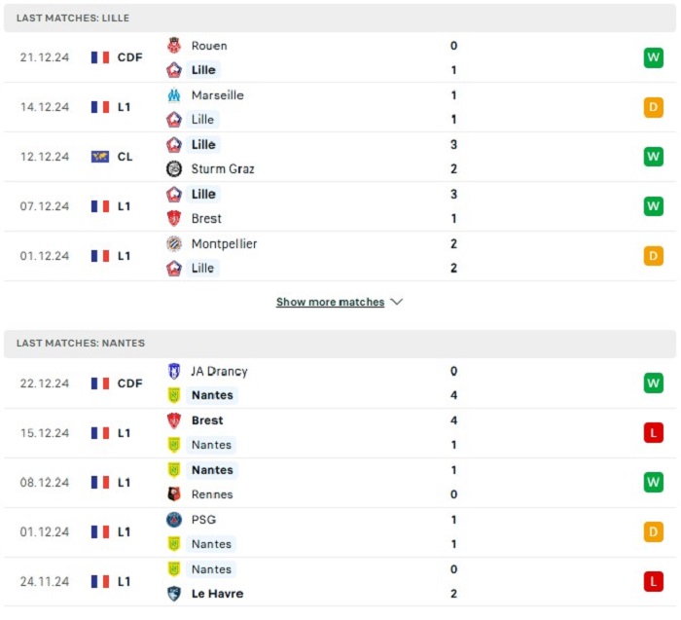This screenshot has height=620, width=681.
Task: Expand the Show more matches chevron arrow
Action: pos(397,302)
